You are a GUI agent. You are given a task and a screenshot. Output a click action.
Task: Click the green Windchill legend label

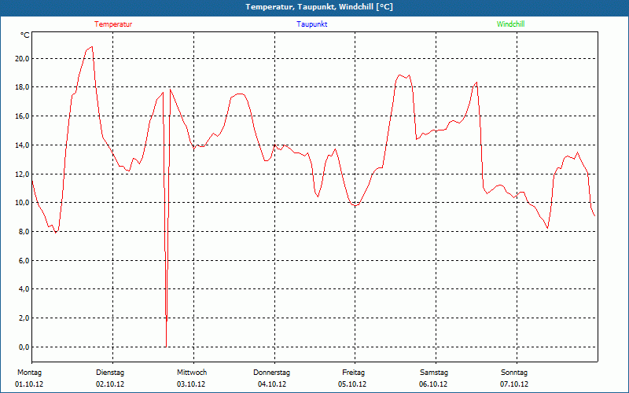point(510,24)
